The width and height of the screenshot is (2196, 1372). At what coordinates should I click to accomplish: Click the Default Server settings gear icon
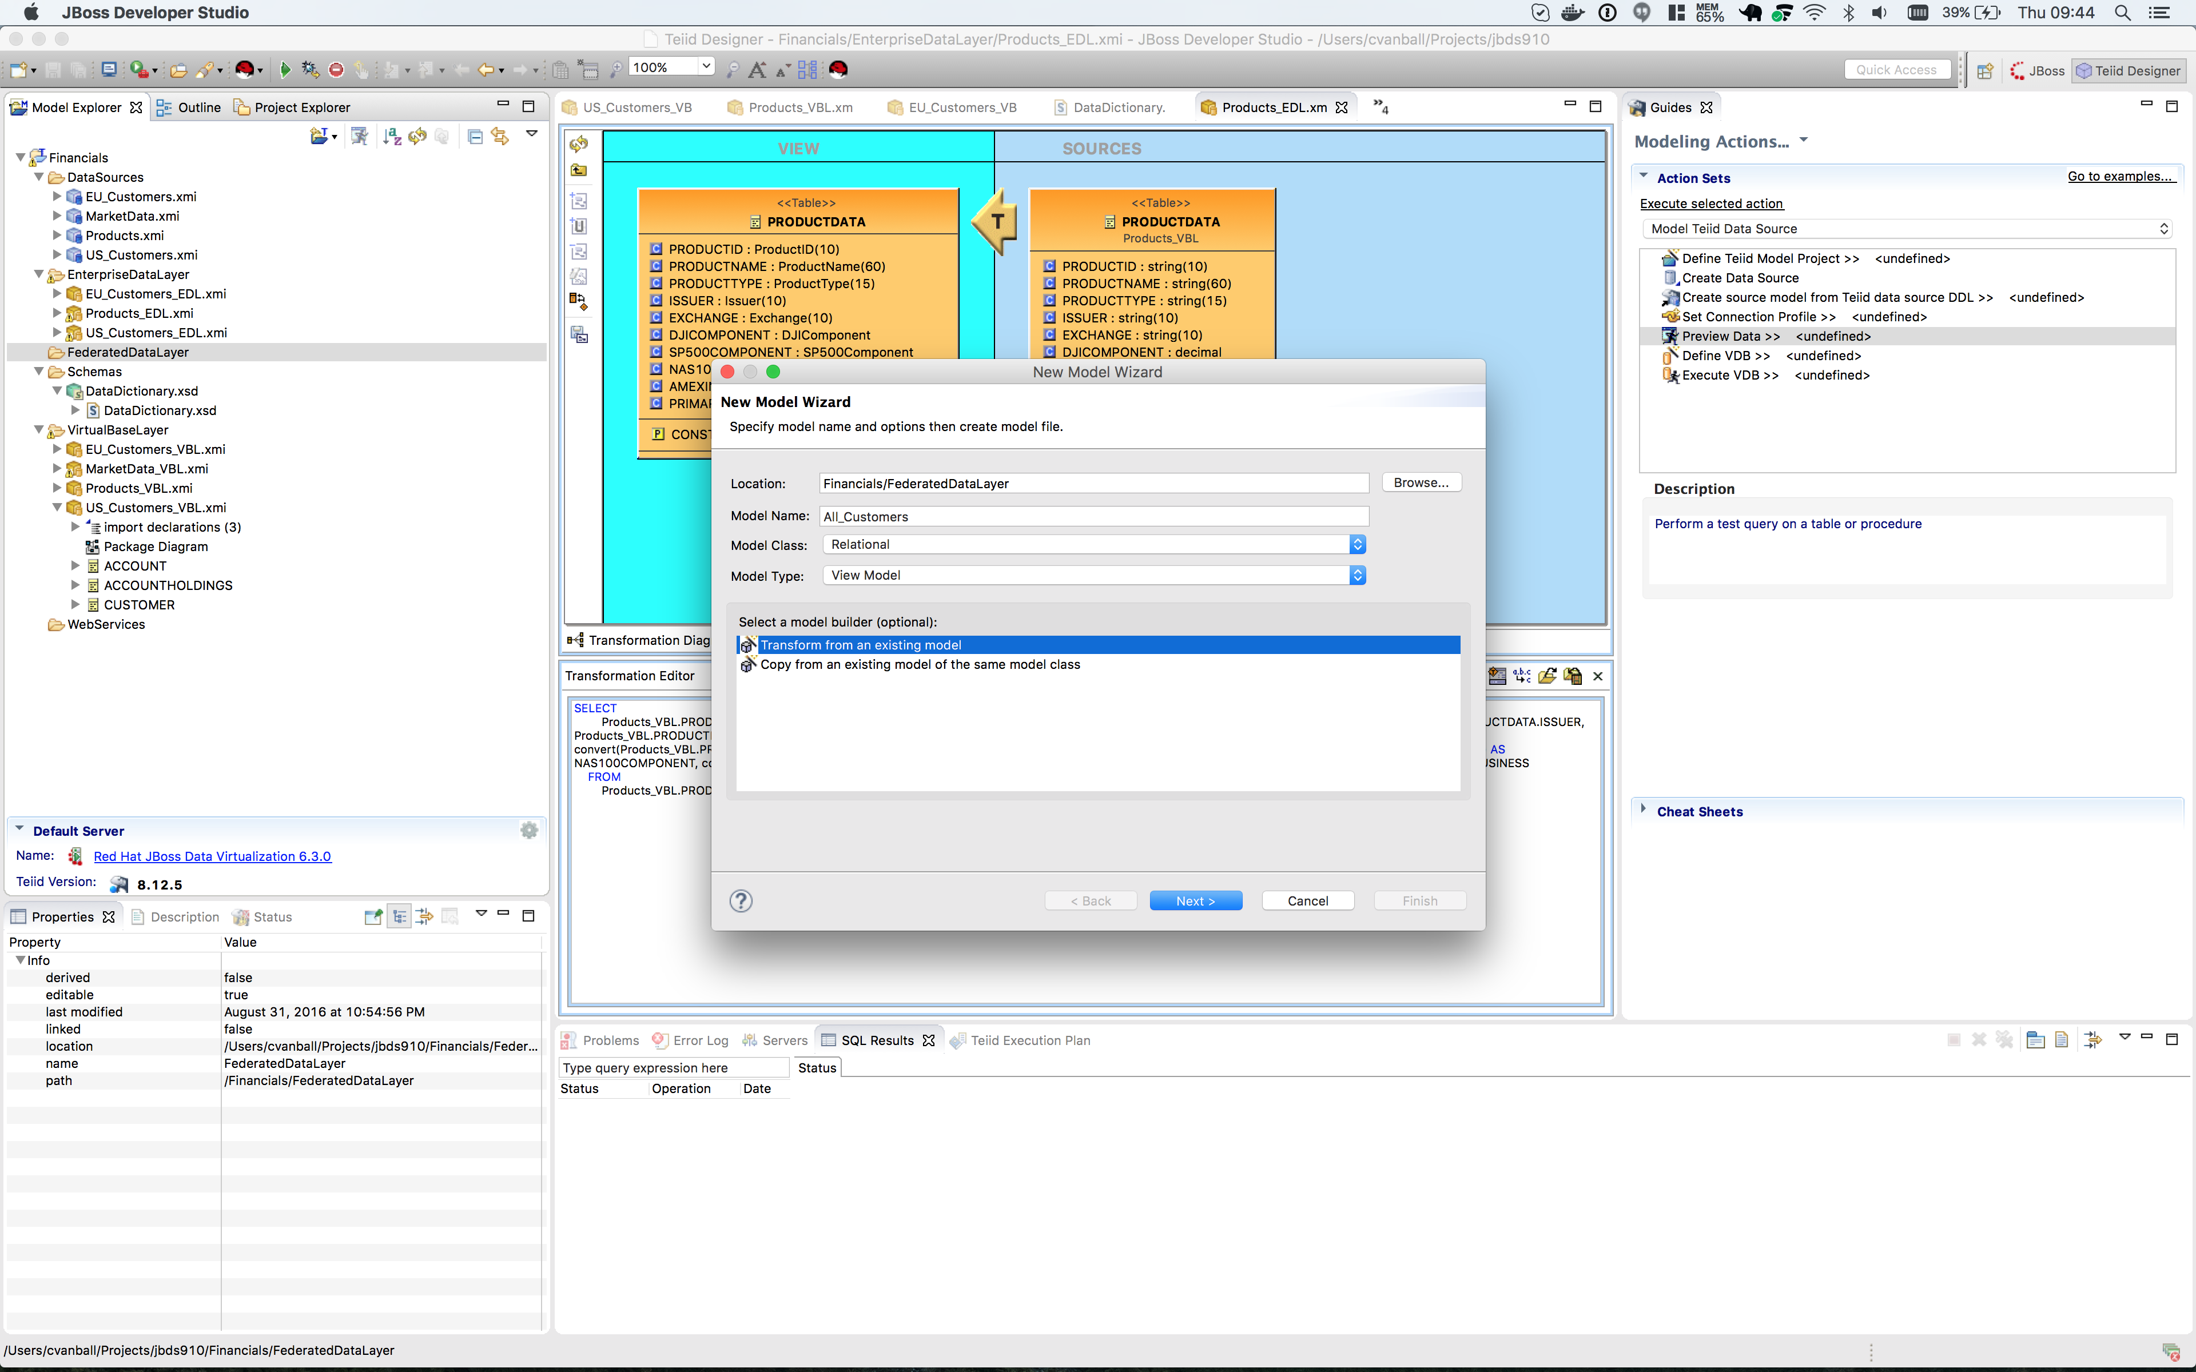click(529, 830)
